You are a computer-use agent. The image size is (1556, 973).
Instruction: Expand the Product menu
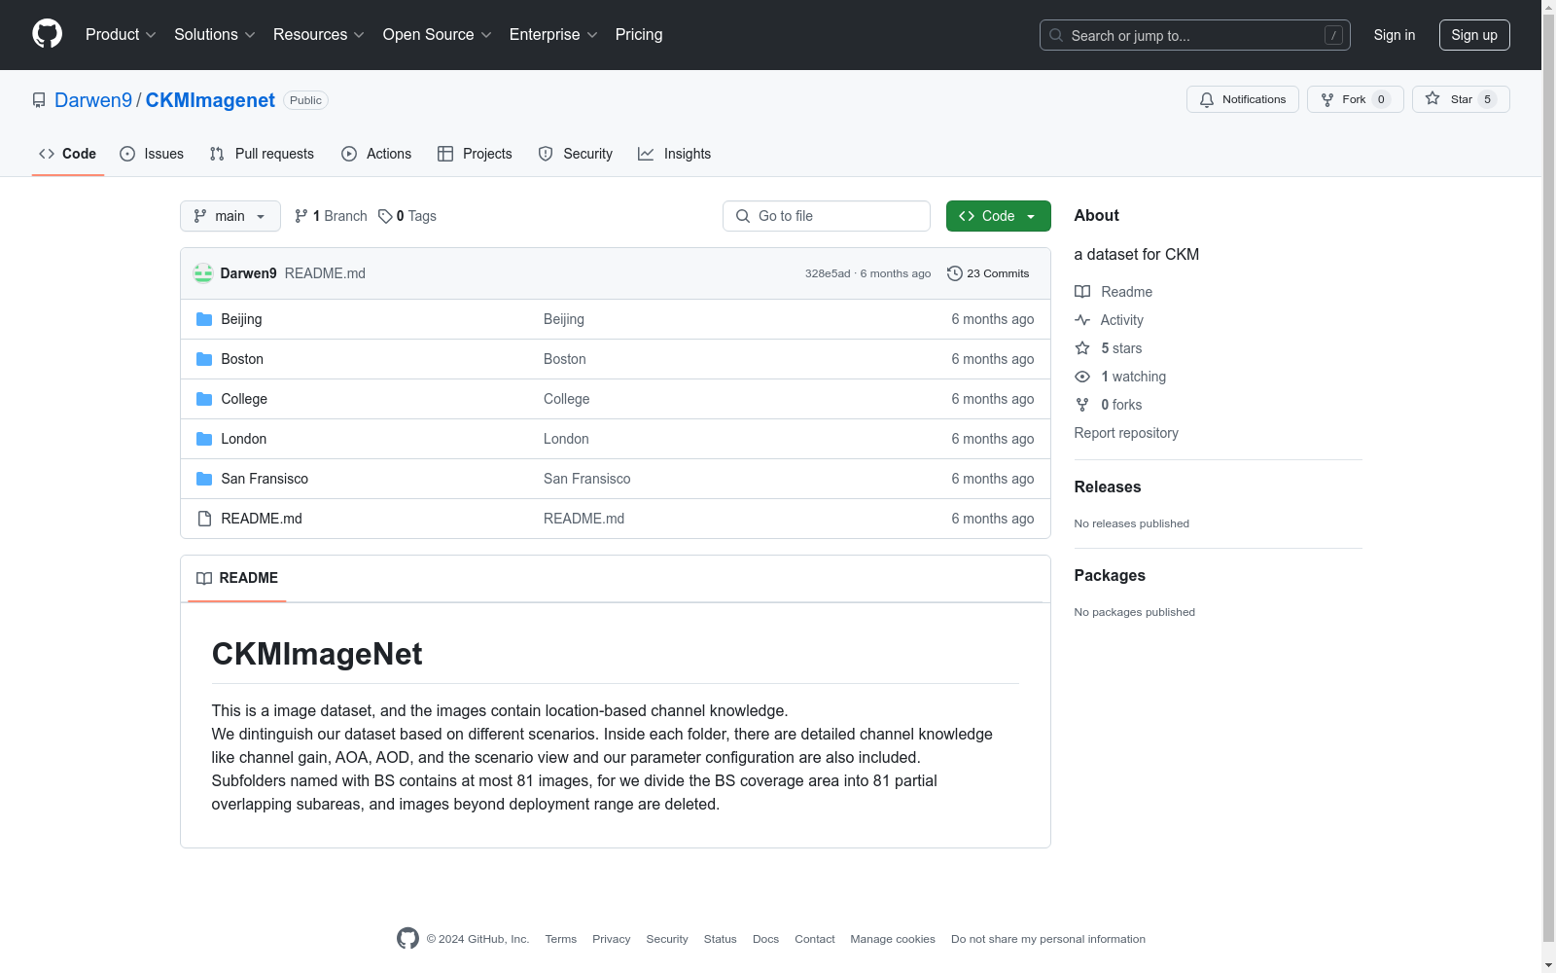coord(121,35)
